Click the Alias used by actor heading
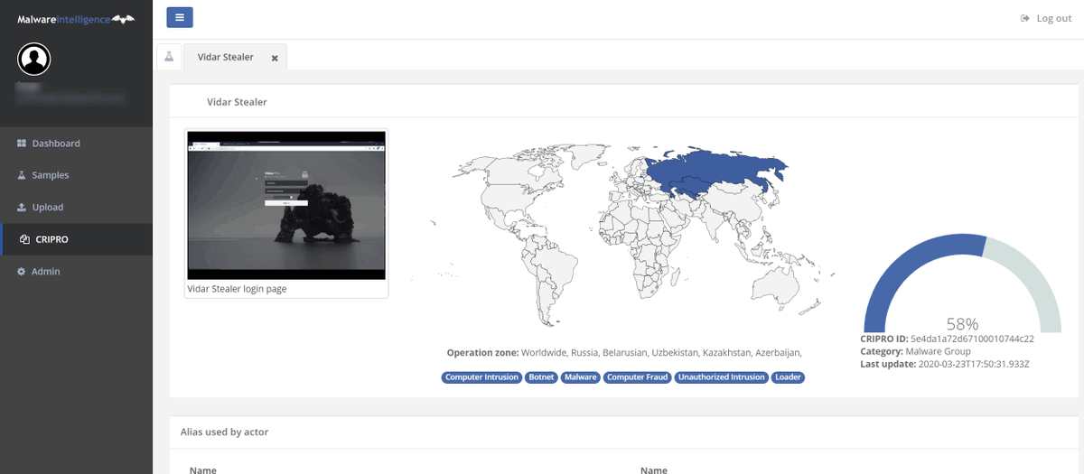1084x474 pixels. pos(226,432)
